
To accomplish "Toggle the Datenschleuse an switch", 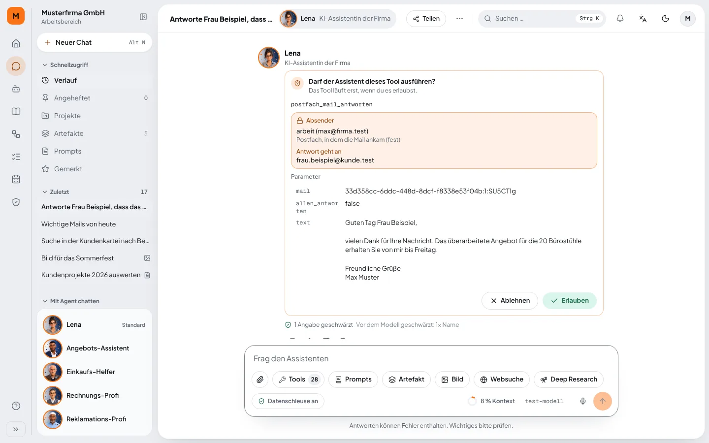I will tap(288, 401).
